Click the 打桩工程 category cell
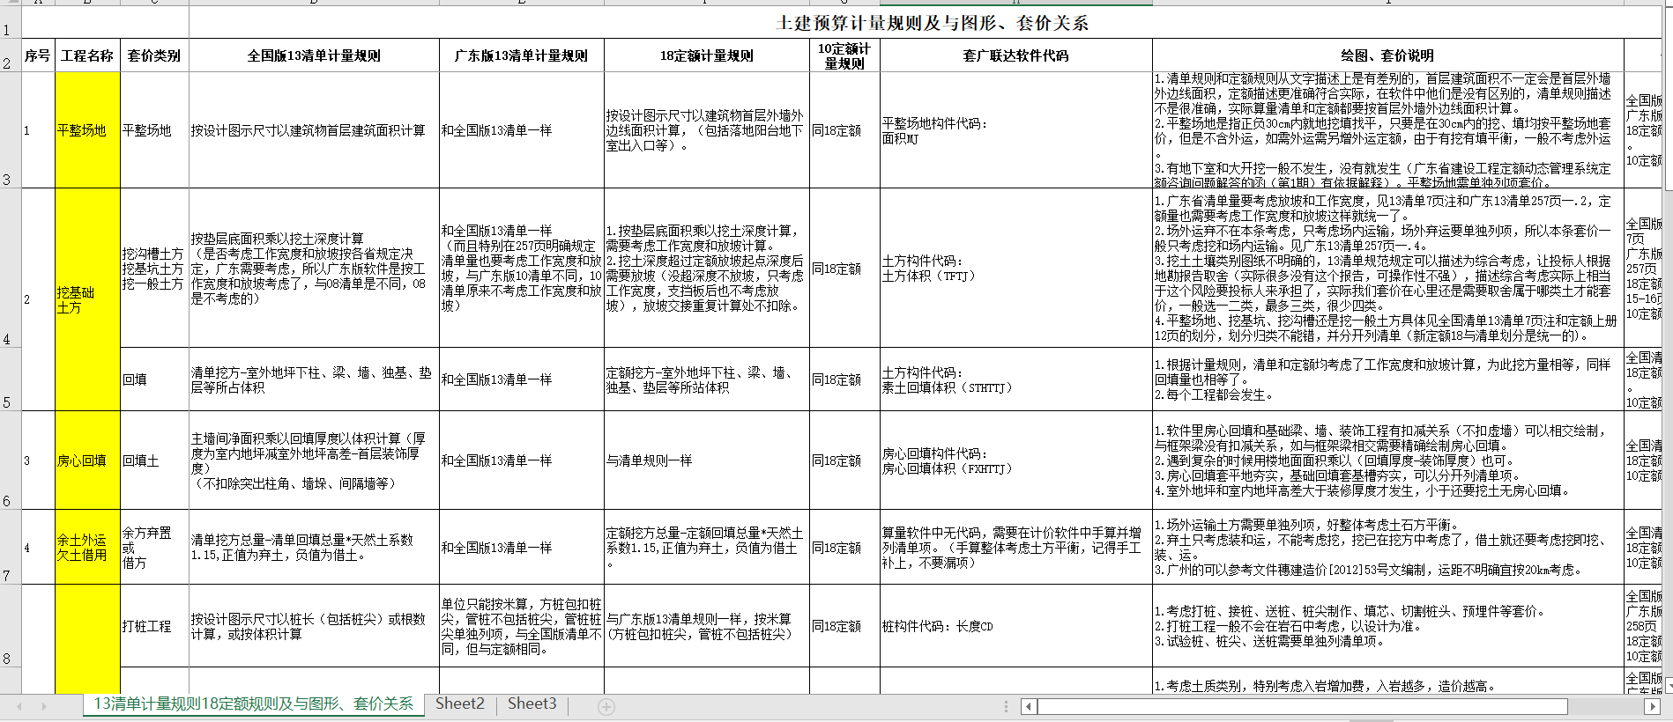The height and width of the screenshot is (722, 1673). [x=154, y=626]
